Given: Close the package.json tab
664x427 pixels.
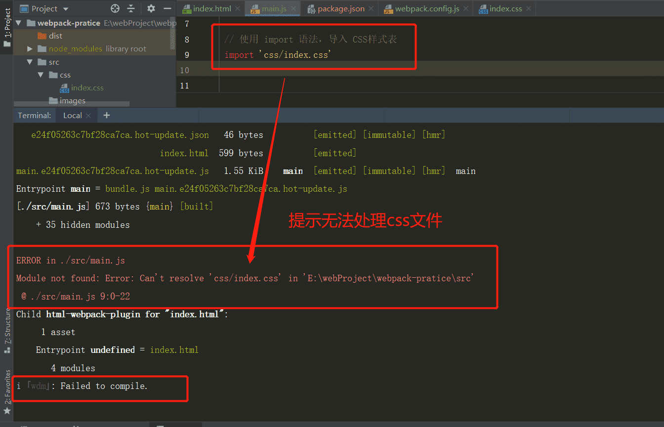Looking at the screenshot, I should point(372,9).
